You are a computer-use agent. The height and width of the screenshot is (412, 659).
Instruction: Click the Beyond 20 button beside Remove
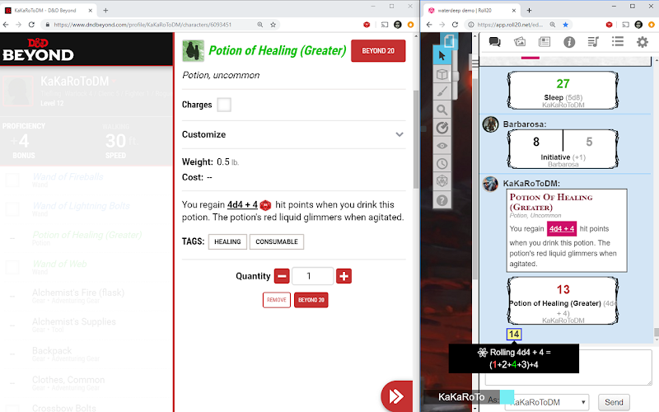click(311, 300)
